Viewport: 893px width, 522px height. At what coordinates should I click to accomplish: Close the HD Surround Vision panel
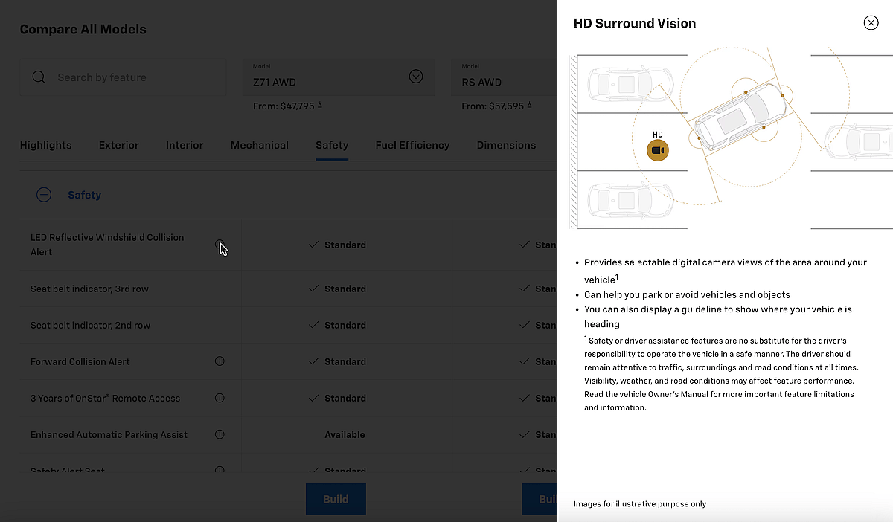coord(871,23)
